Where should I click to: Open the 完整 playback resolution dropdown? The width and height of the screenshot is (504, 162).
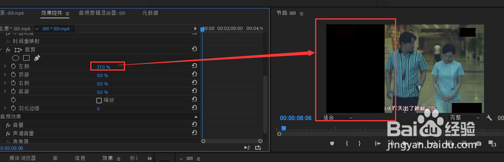(465, 118)
